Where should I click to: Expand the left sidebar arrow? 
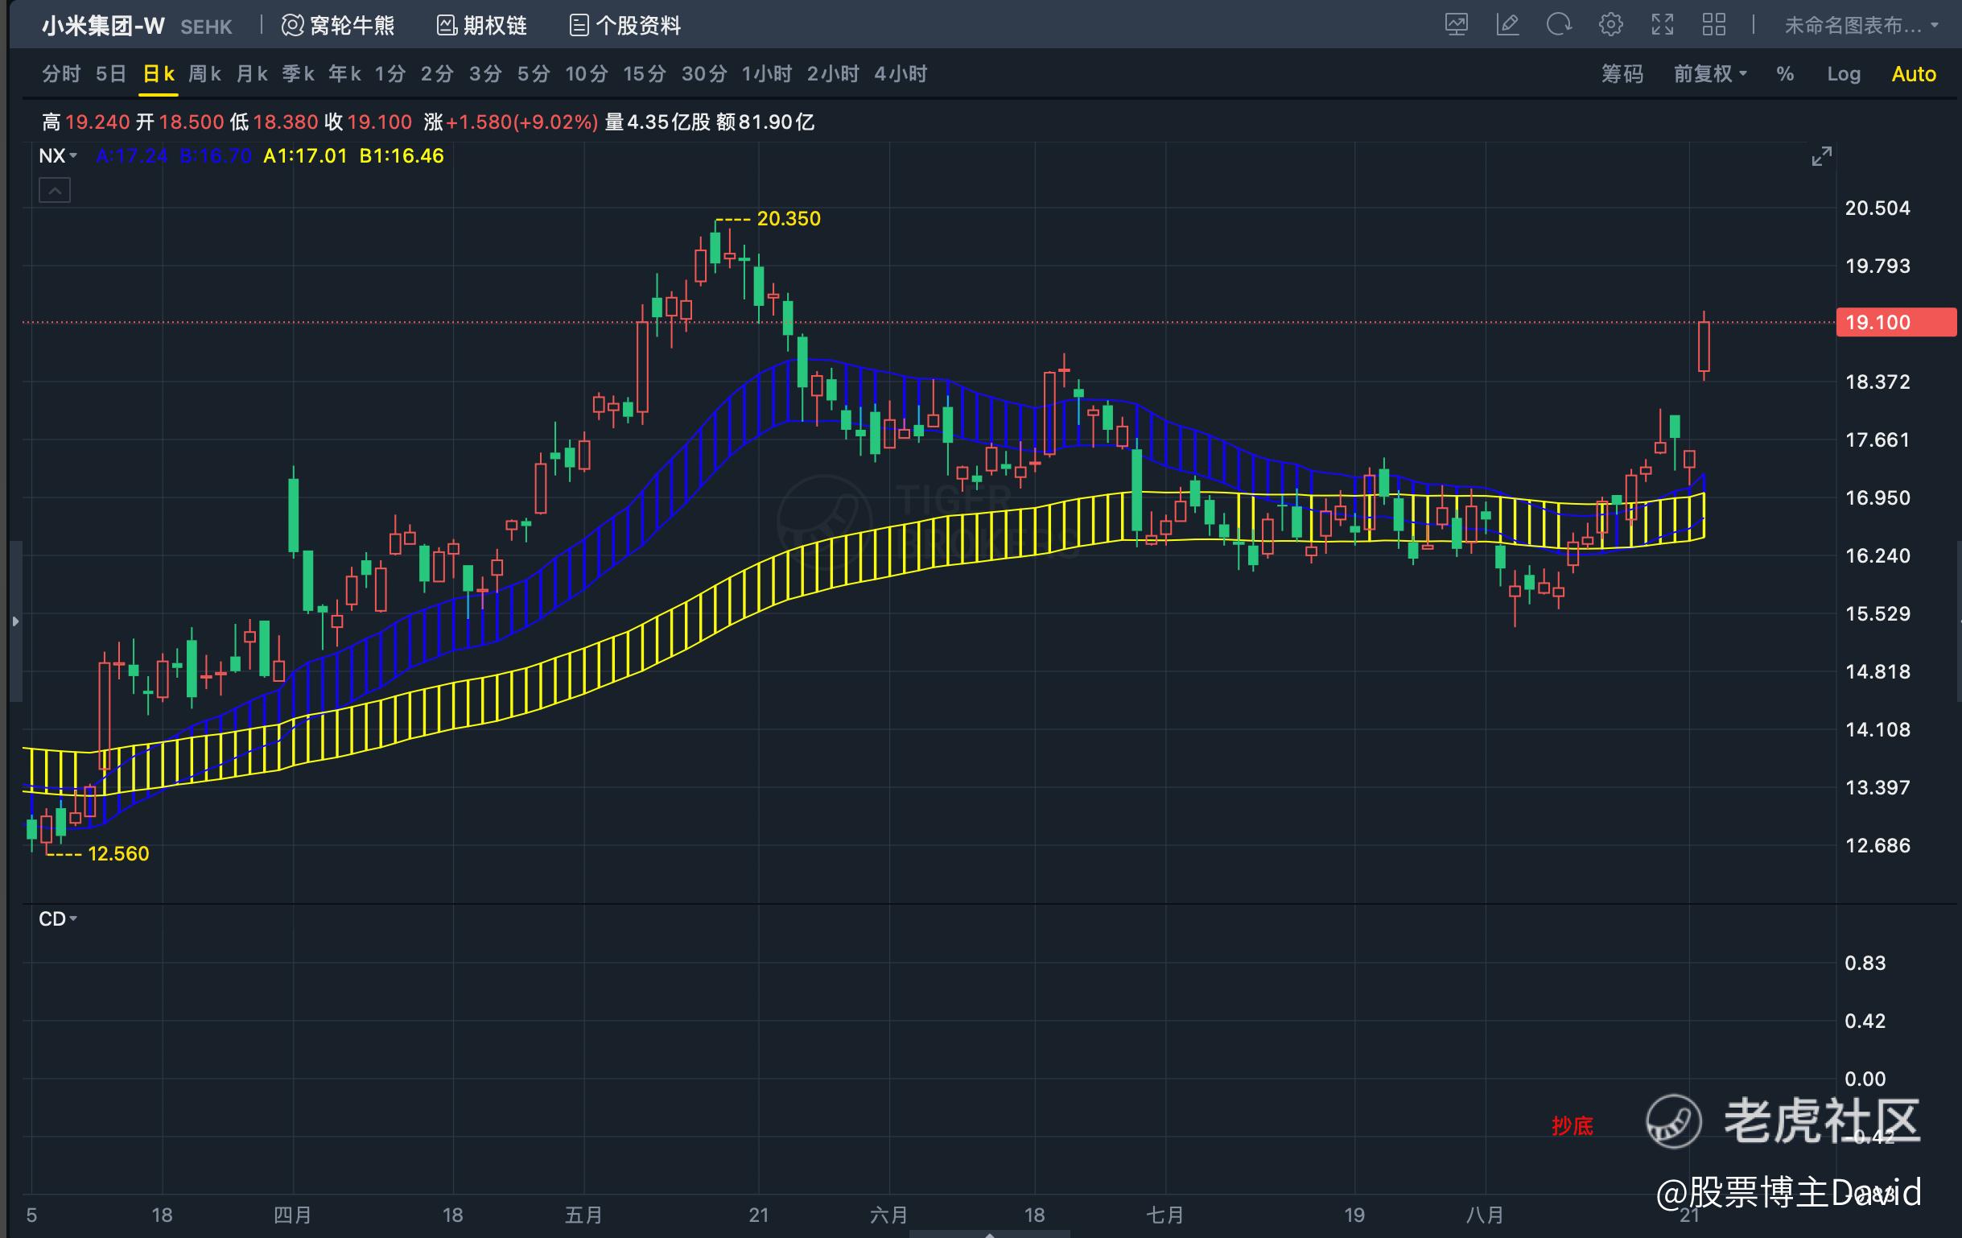14,621
